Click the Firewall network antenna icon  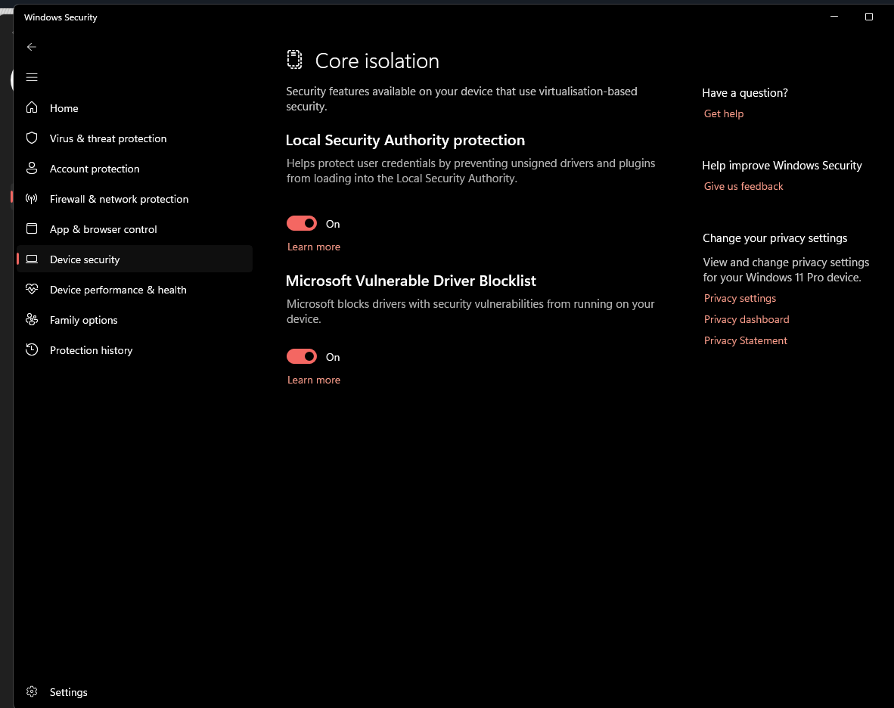(x=32, y=198)
